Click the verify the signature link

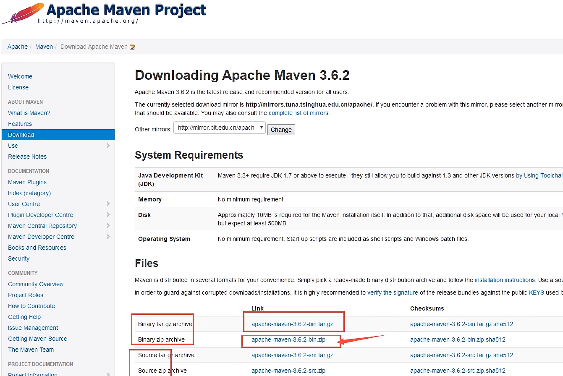(x=393, y=292)
